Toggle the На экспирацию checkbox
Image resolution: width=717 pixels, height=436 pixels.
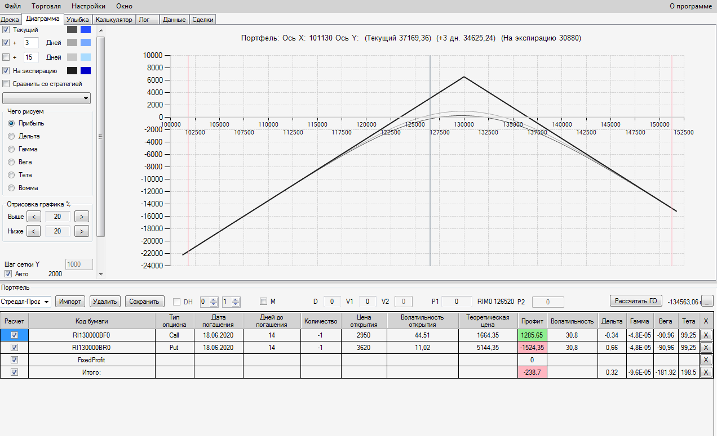point(6,71)
